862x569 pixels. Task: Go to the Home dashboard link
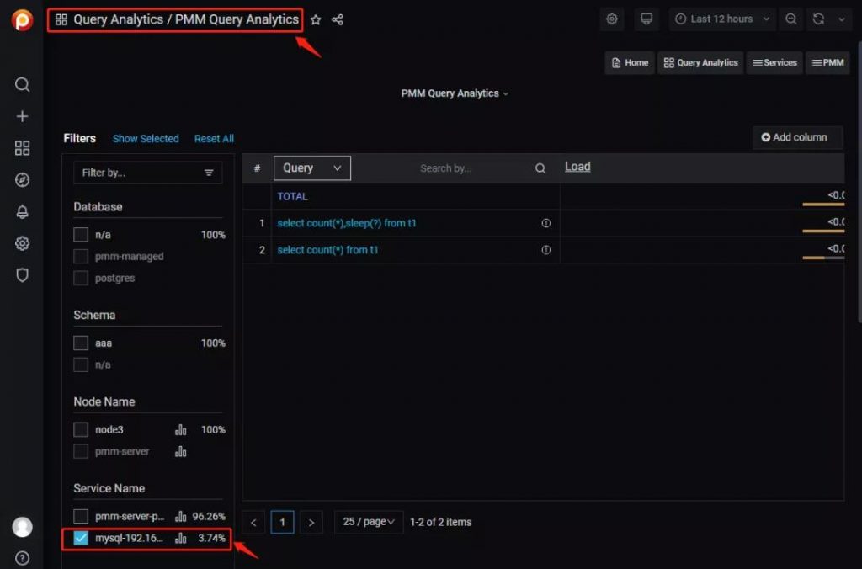point(630,62)
